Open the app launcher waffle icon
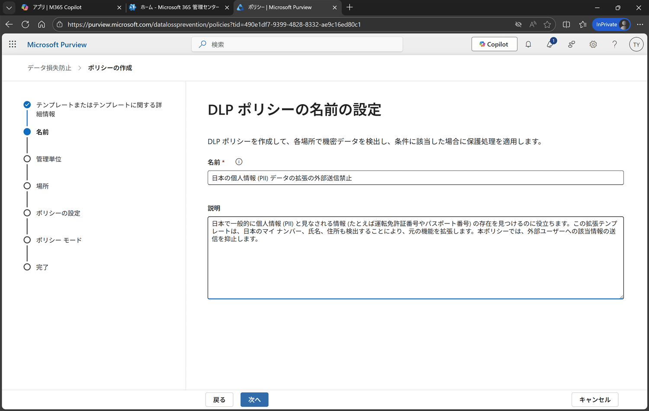649x411 pixels. pyautogui.click(x=13, y=44)
